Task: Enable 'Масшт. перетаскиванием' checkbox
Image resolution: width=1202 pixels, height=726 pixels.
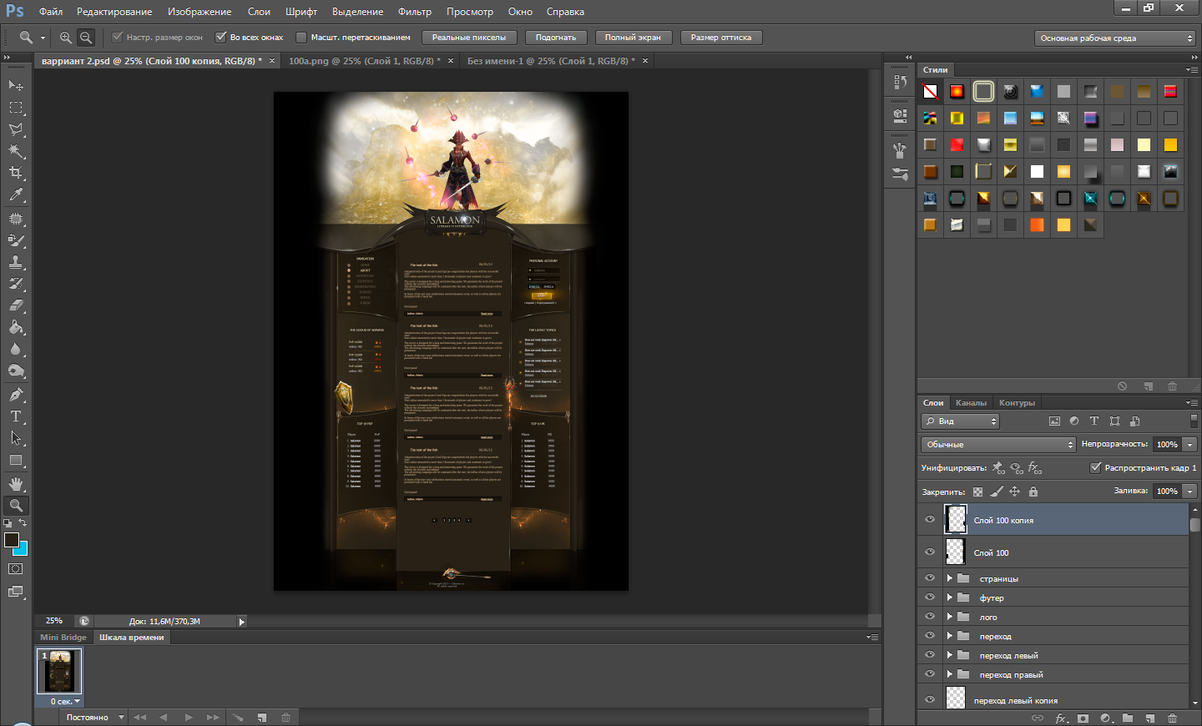Action: (302, 38)
